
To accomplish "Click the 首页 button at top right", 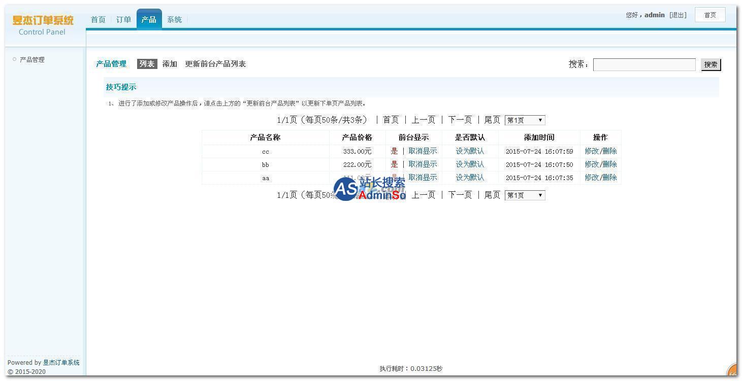I will click(x=710, y=15).
